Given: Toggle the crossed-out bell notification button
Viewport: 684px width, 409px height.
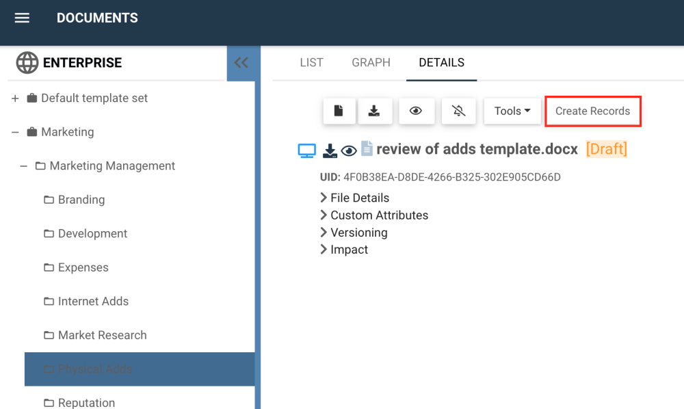Looking at the screenshot, I should pyautogui.click(x=458, y=111).
